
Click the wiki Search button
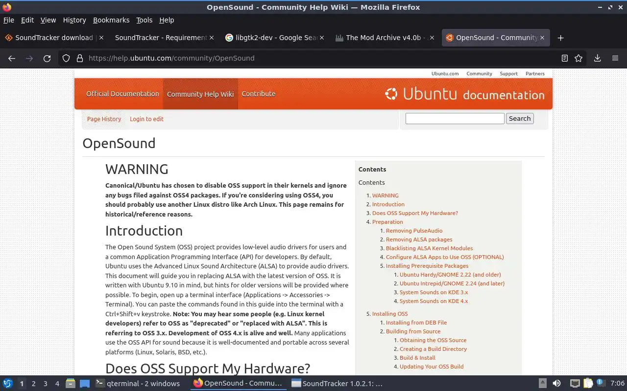520,118
